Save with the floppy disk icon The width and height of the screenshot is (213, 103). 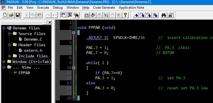click(x=18, y=15)
